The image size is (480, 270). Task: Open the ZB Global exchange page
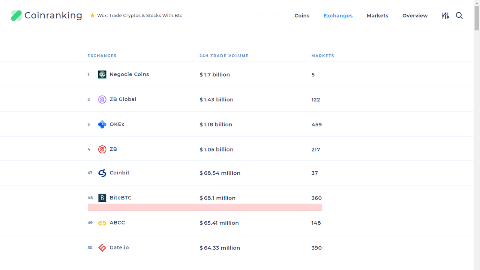point(123,99)
